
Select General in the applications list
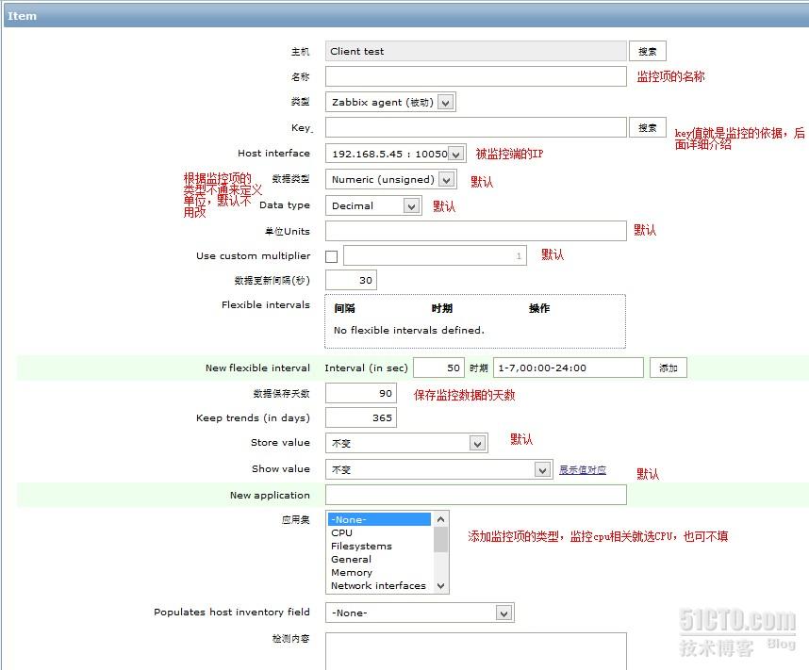point(379,559)
